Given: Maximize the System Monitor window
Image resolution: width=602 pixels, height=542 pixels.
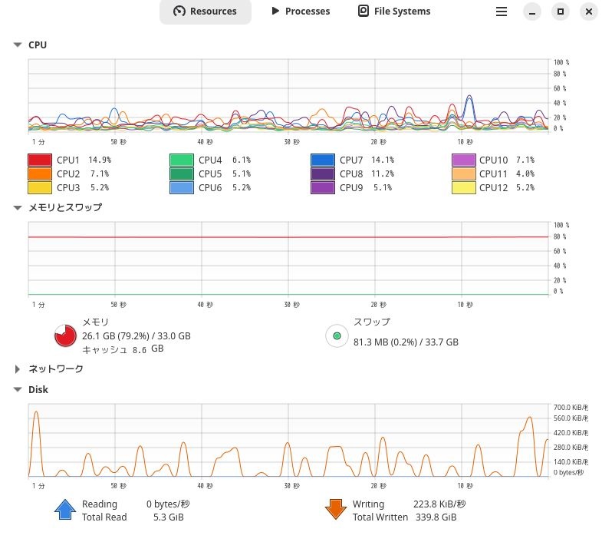Looking at the screenshot, I should (561, 12).
